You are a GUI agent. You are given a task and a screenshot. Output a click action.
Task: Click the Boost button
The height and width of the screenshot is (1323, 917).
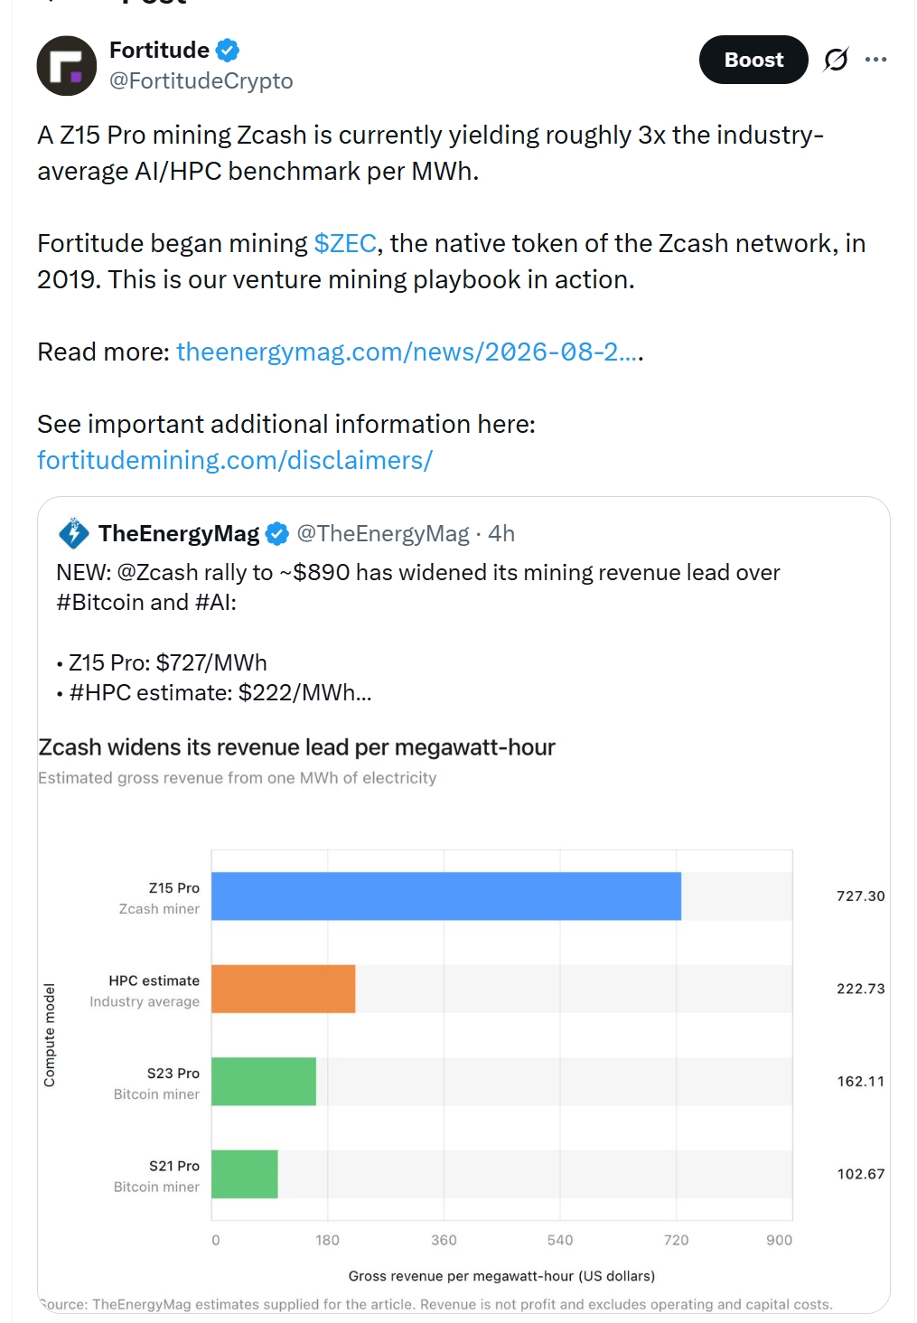pos(753,60)
